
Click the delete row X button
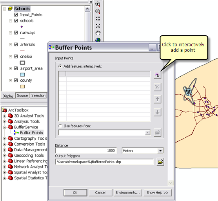coord(157,87)
